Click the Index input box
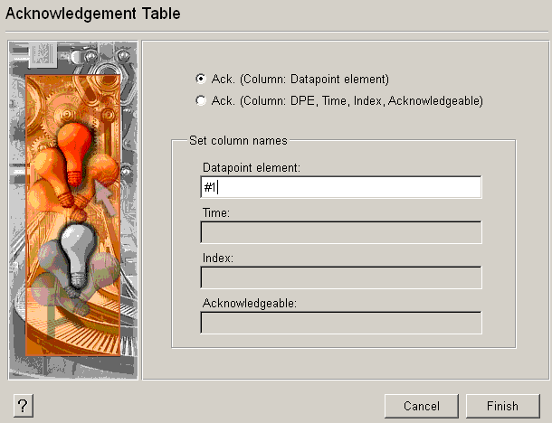552x423 pixels. pyautogui.click(x=340, y=277)
